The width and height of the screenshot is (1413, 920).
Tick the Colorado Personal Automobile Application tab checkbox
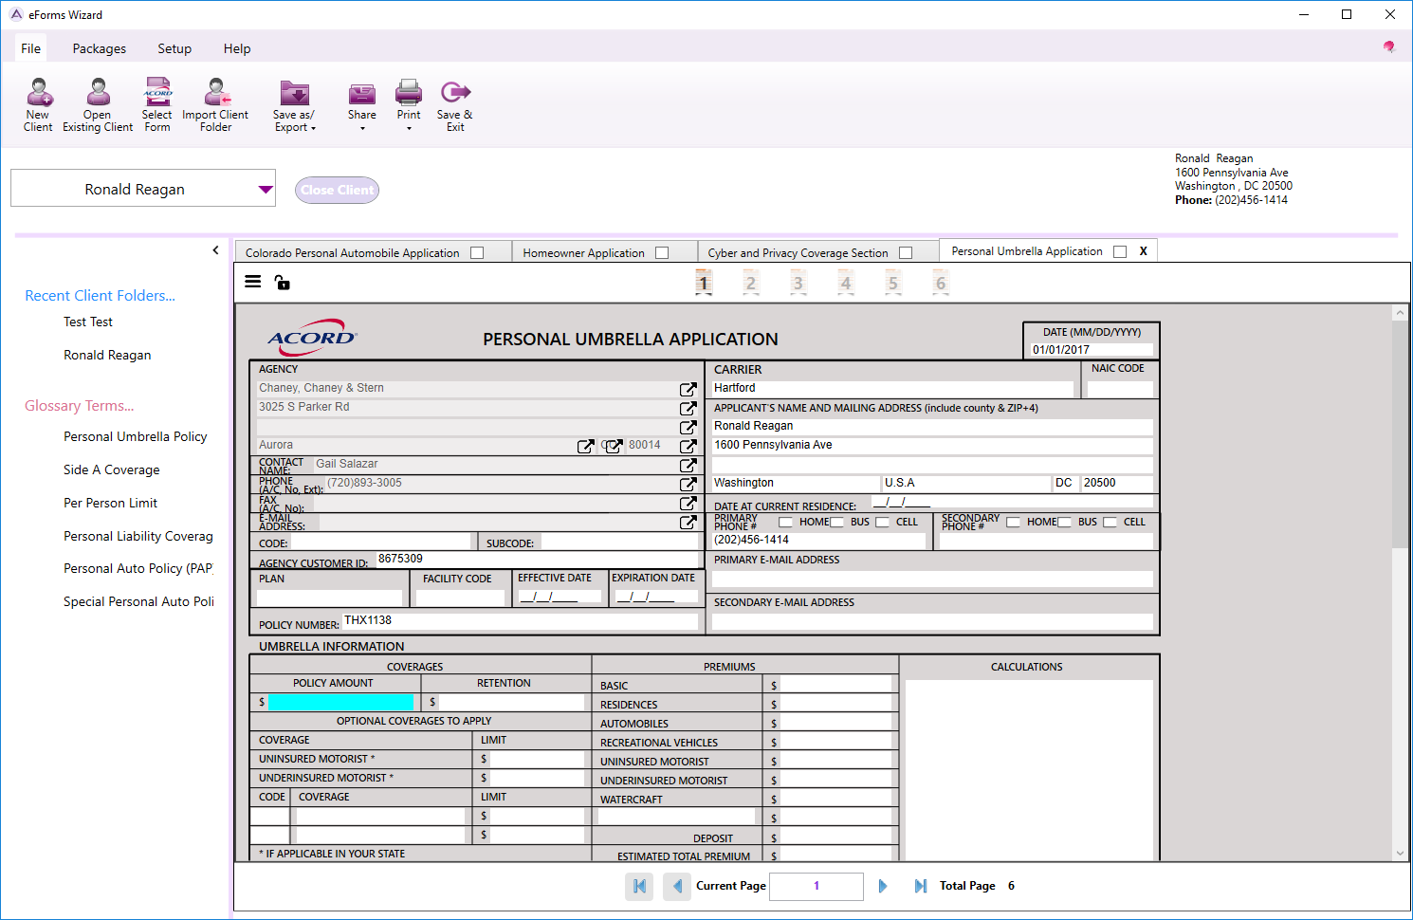(x=477, y=253)
